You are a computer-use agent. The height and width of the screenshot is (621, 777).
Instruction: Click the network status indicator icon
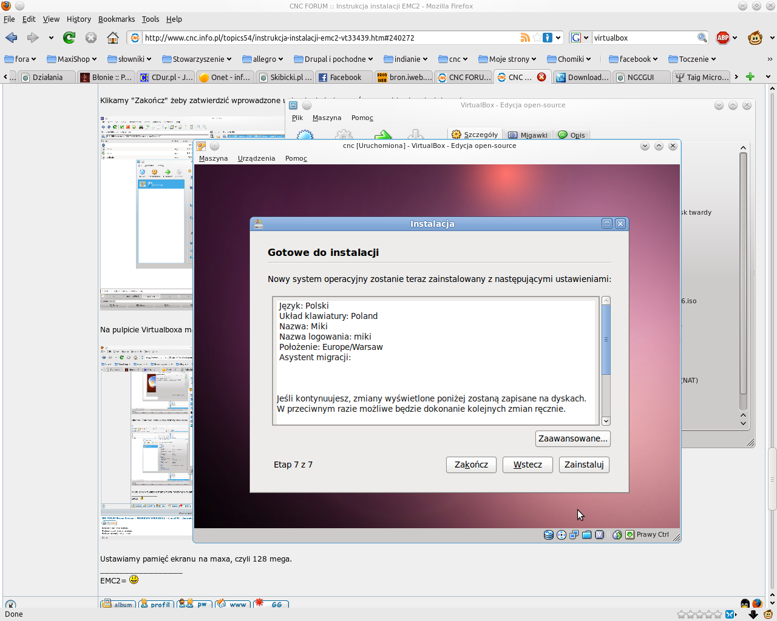click(x=574, y=534)
